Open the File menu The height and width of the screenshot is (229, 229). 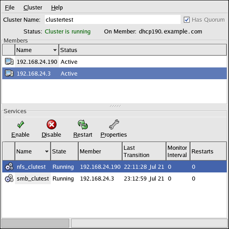pos(10,8)
